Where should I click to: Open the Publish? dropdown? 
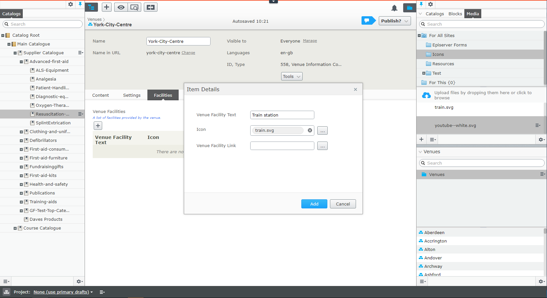pyautogui.click(x=394, y=20)
